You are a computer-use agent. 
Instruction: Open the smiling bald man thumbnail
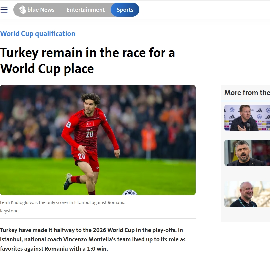247,194
